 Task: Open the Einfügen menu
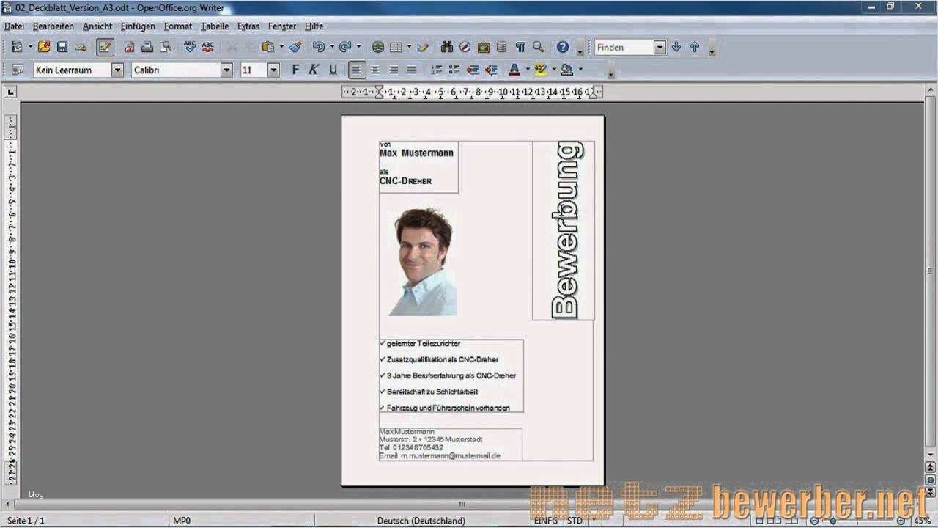(x=138, y=26)
